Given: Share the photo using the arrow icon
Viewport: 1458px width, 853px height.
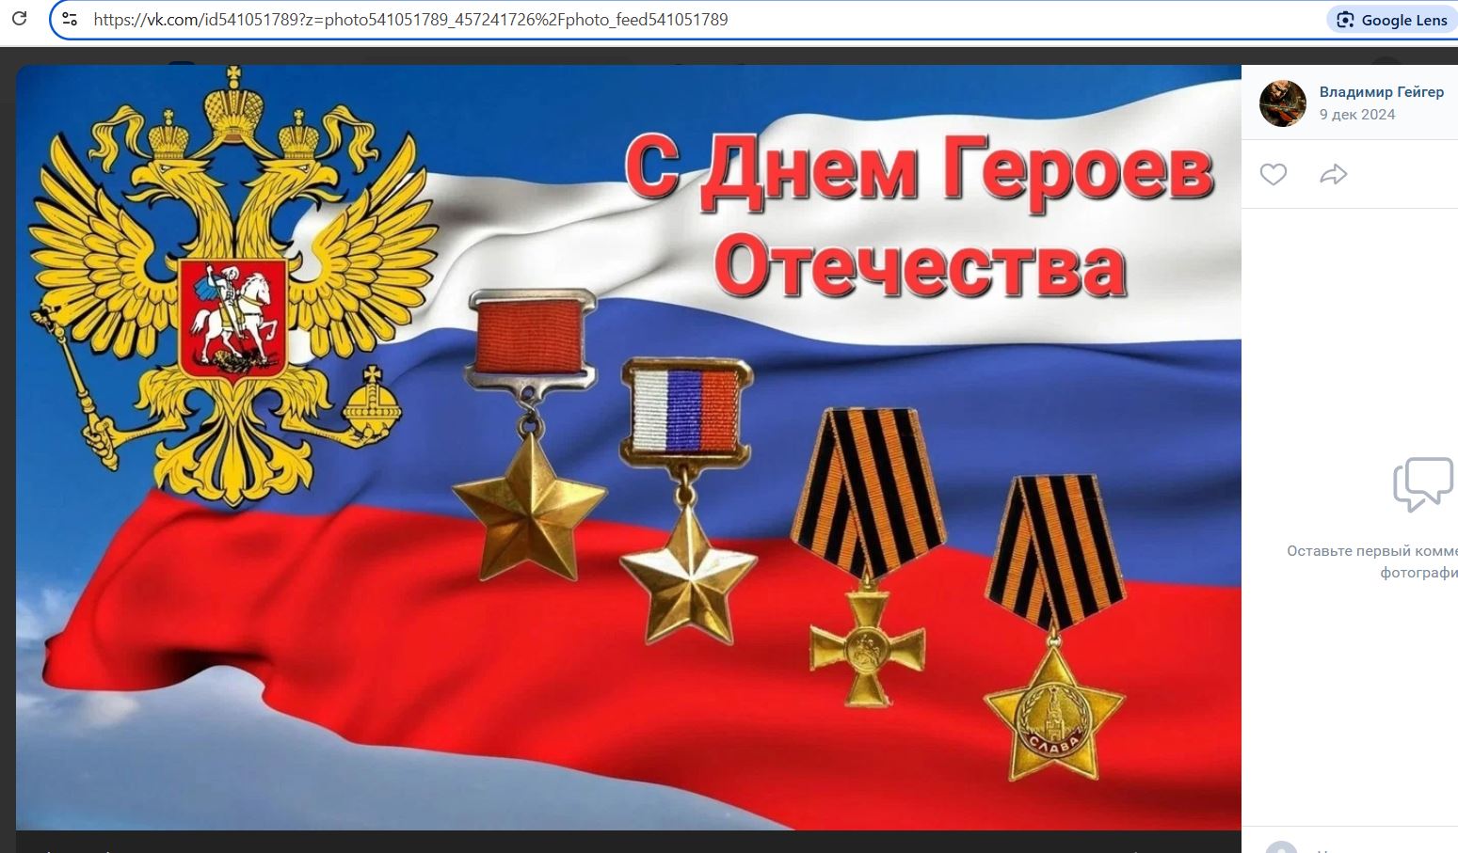Looking at the screenshot, I should [1334, 174].
